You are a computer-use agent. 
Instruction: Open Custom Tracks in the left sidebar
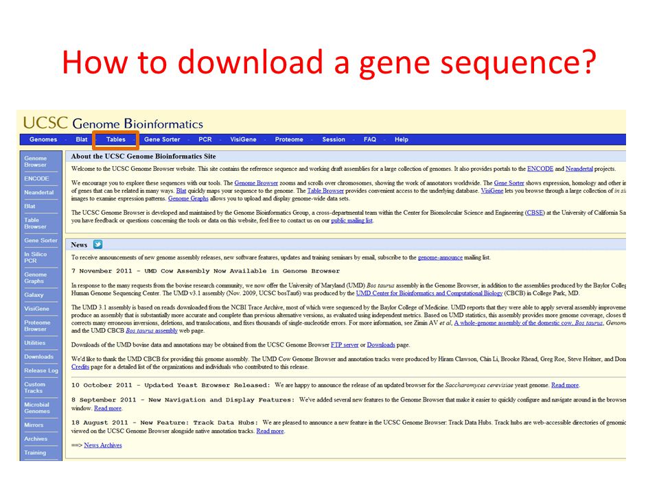(35, 388)
